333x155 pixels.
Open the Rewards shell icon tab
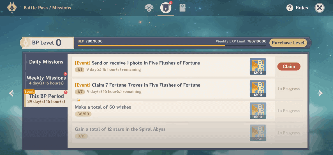tap(149, 8)
